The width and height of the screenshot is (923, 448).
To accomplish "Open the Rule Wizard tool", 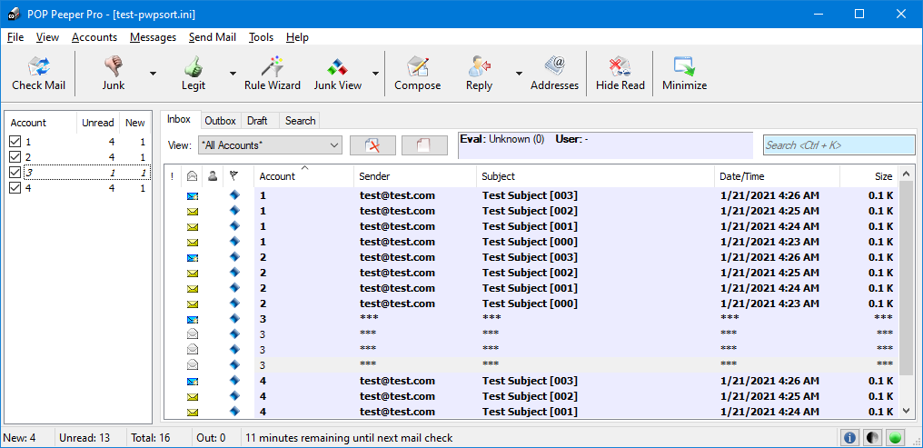I will (x=273, y=73).
